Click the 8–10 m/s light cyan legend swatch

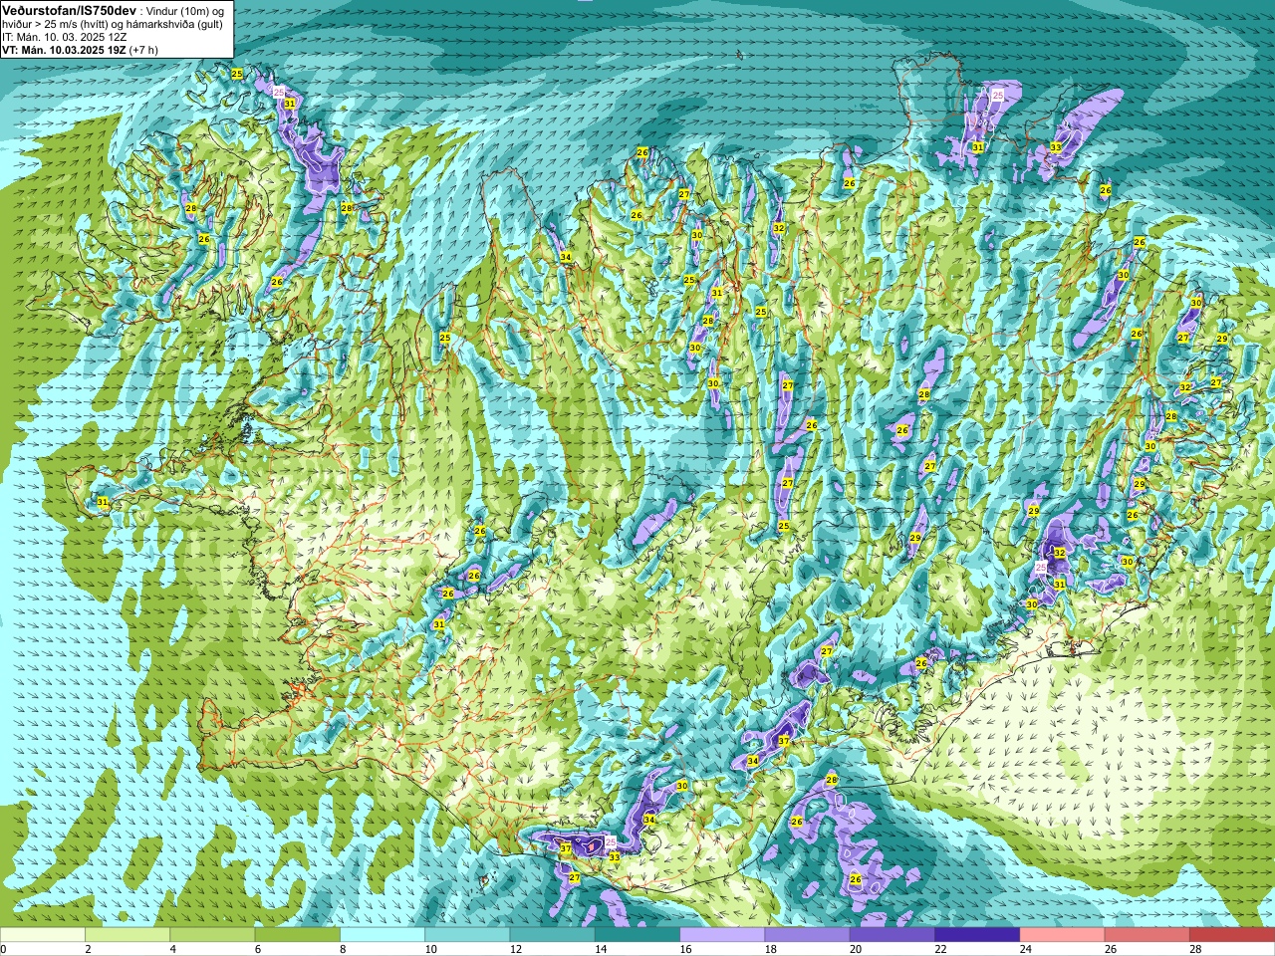pyautogui.click(x=382, y=935)
